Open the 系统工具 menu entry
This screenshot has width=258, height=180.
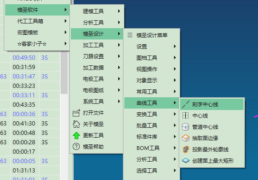tap(97, 102)
